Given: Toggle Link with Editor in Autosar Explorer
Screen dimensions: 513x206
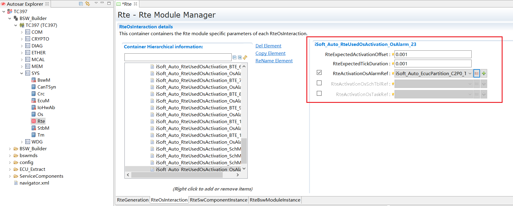Looking at the screenshot, I should click(x=88, y=4).
